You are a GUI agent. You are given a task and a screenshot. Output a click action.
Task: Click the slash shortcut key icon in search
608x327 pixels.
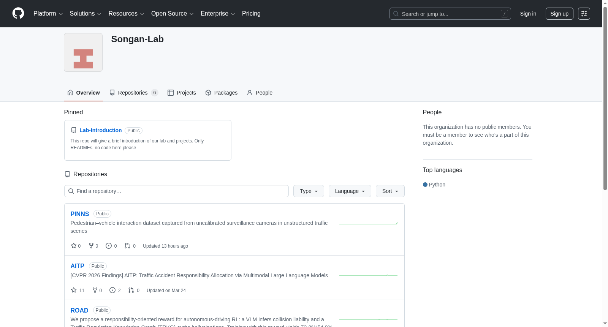[x=504, y=14]
